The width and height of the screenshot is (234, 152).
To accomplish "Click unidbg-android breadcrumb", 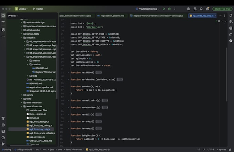I will [x=23, y=150].
